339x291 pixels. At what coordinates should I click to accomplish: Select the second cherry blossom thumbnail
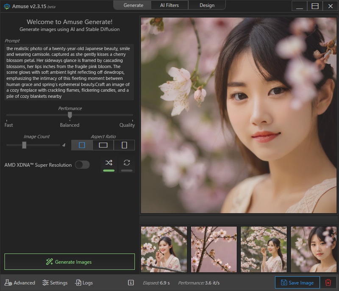[x=214, y=249]
